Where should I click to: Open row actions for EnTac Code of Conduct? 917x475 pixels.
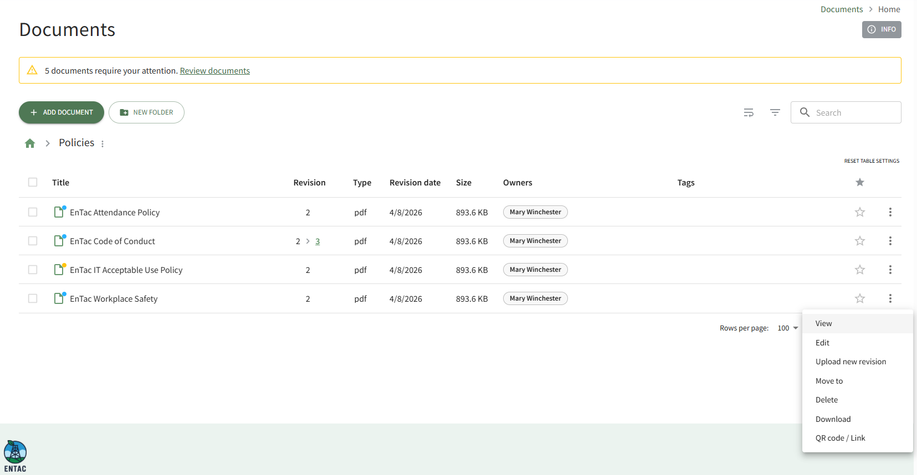point(890,241)
